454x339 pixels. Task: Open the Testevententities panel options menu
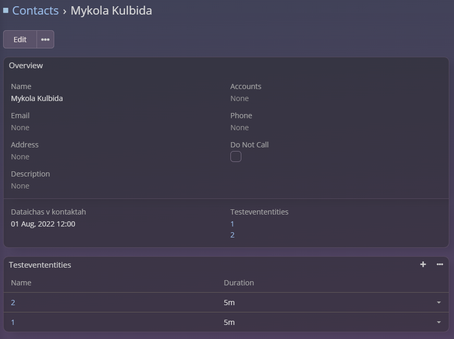pyautogui.click(x=440, y=265)
